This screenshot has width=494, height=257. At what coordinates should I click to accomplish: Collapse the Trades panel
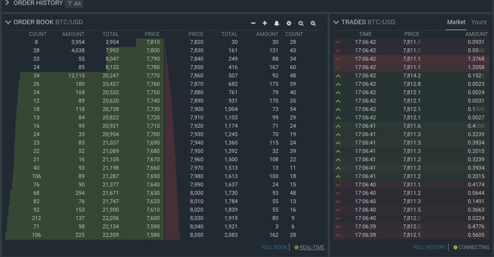336,22
